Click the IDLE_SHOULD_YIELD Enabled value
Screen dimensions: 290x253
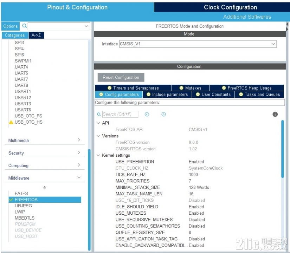click(196, 207)
